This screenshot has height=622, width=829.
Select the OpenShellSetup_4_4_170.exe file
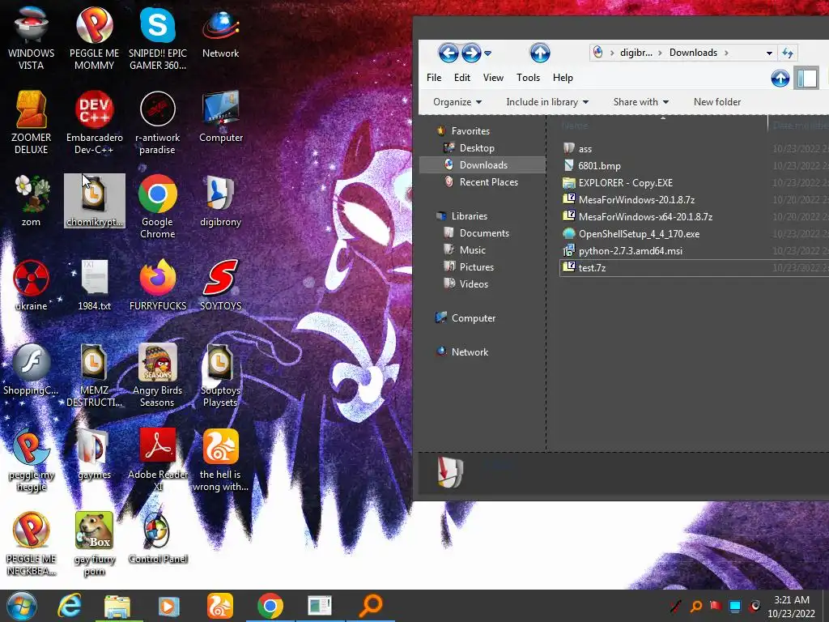click(x=639, y=234)
